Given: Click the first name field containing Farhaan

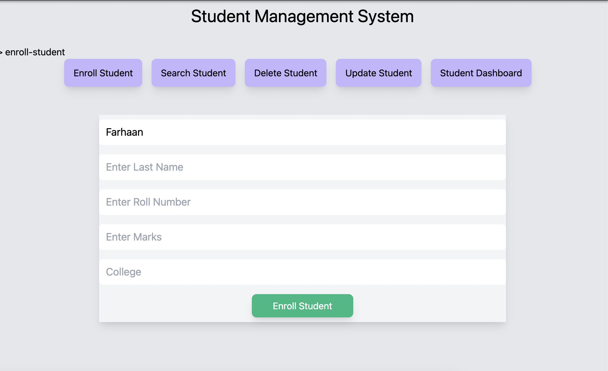Looking at the screenshot, I should click(x=302, y=132).
